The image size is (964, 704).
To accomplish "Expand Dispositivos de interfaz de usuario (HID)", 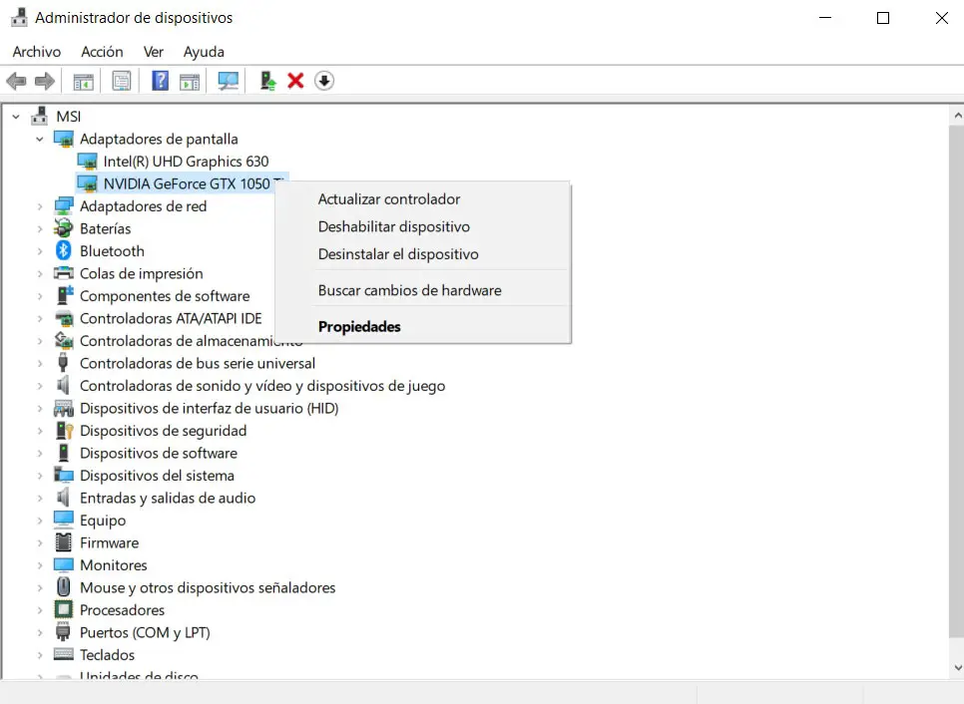I will click(40, 408).
